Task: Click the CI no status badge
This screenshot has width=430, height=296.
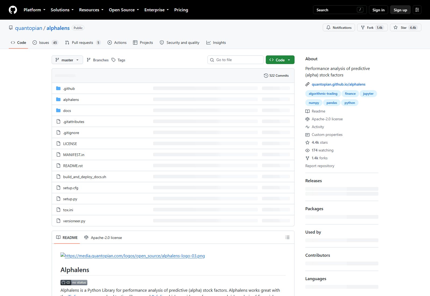Action: 74,283
